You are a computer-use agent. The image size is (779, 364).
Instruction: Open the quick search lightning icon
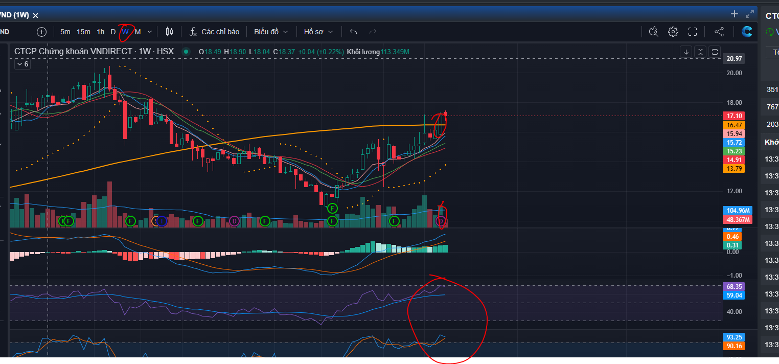(653, 32)
